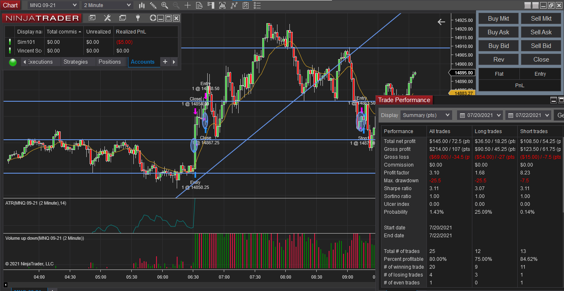This screenshot has height=291, width=564.
Task: Open the New window icon in NinjaTrader
Action: (x=92, y=18)
